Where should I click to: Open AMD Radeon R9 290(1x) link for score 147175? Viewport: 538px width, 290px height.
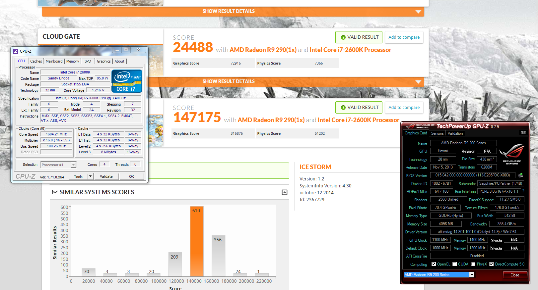tap(271, 120)
